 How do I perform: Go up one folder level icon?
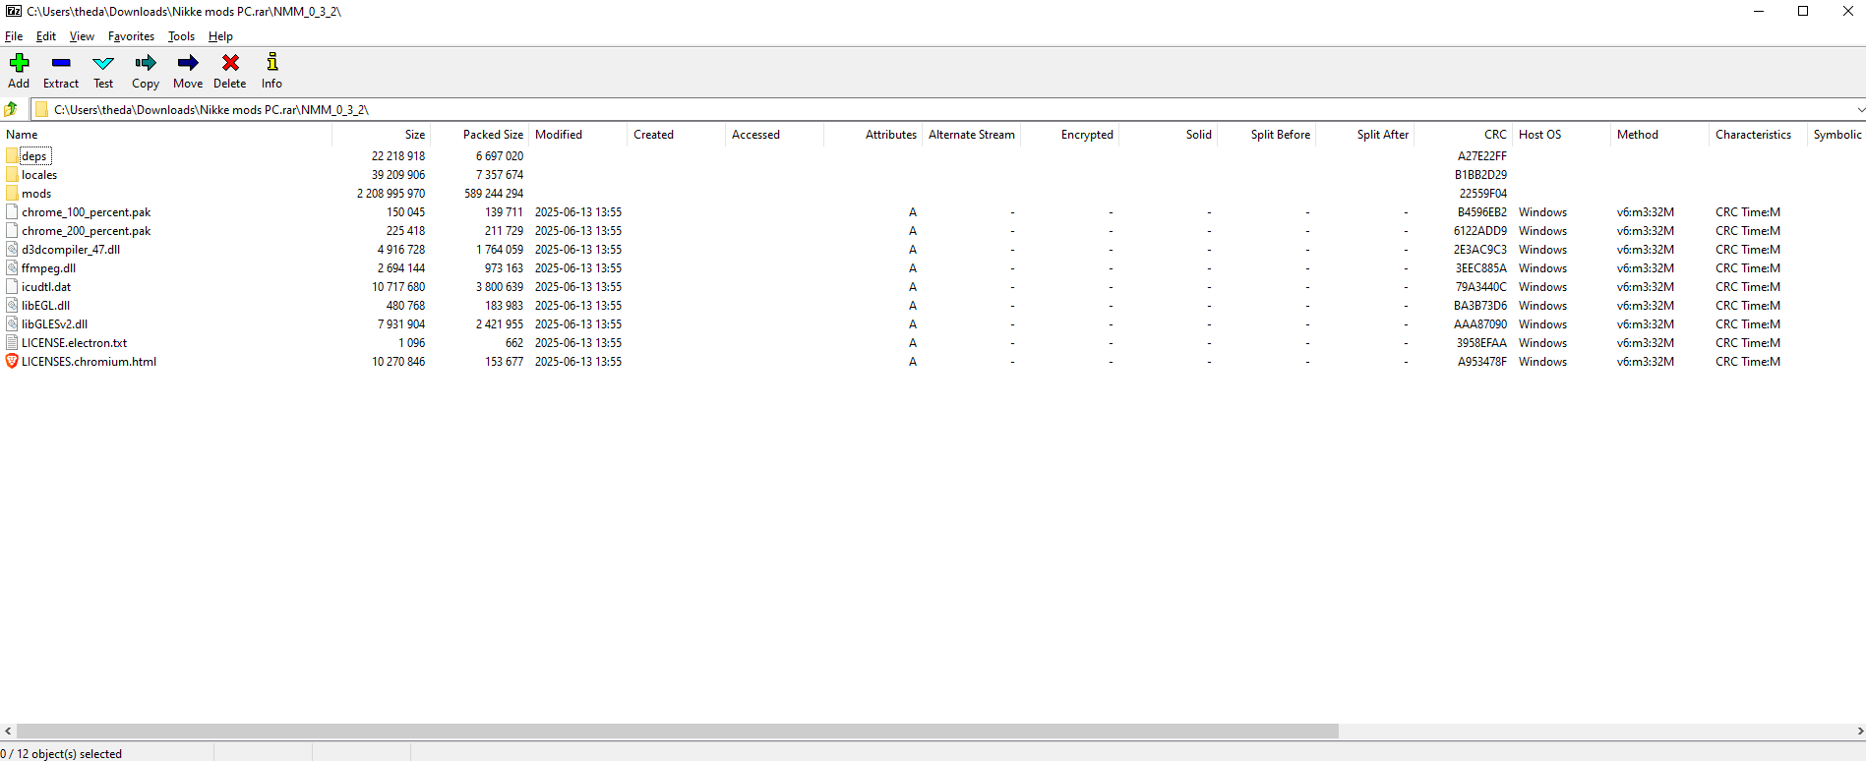pos(12,109)
